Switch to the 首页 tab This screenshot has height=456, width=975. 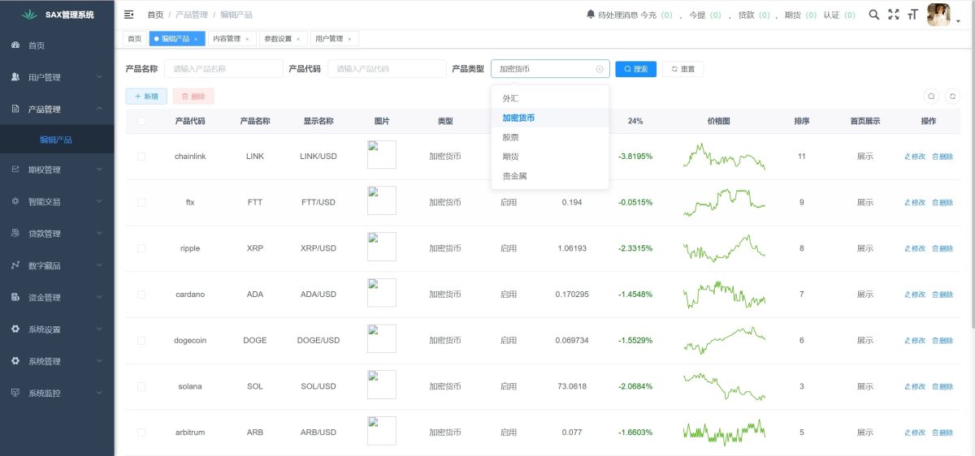[135, 39]
